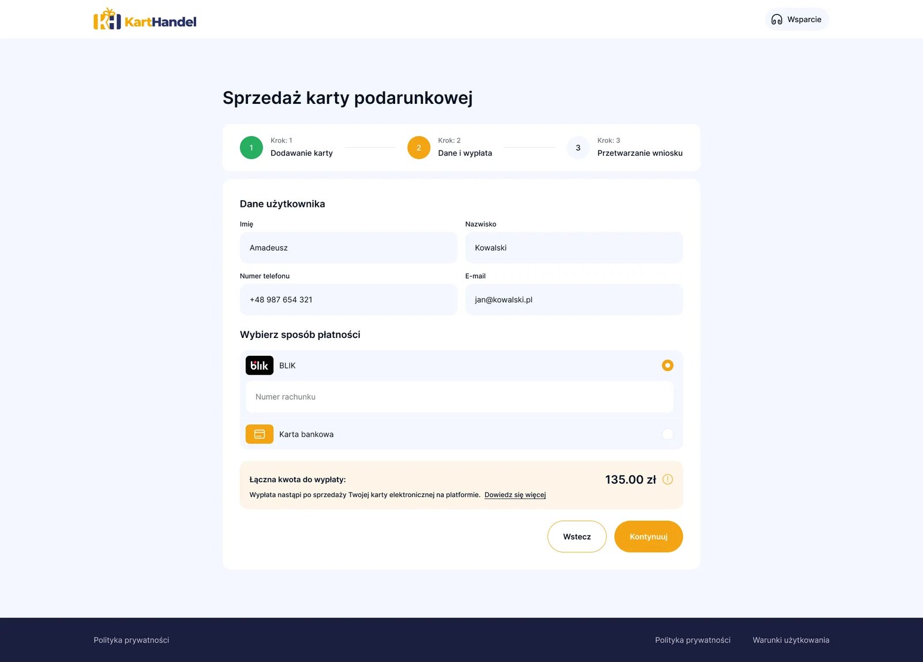The height and width of the screenshot is (662, 923).
Task: Click the BLIK logo icon
Action: point(260,366)
